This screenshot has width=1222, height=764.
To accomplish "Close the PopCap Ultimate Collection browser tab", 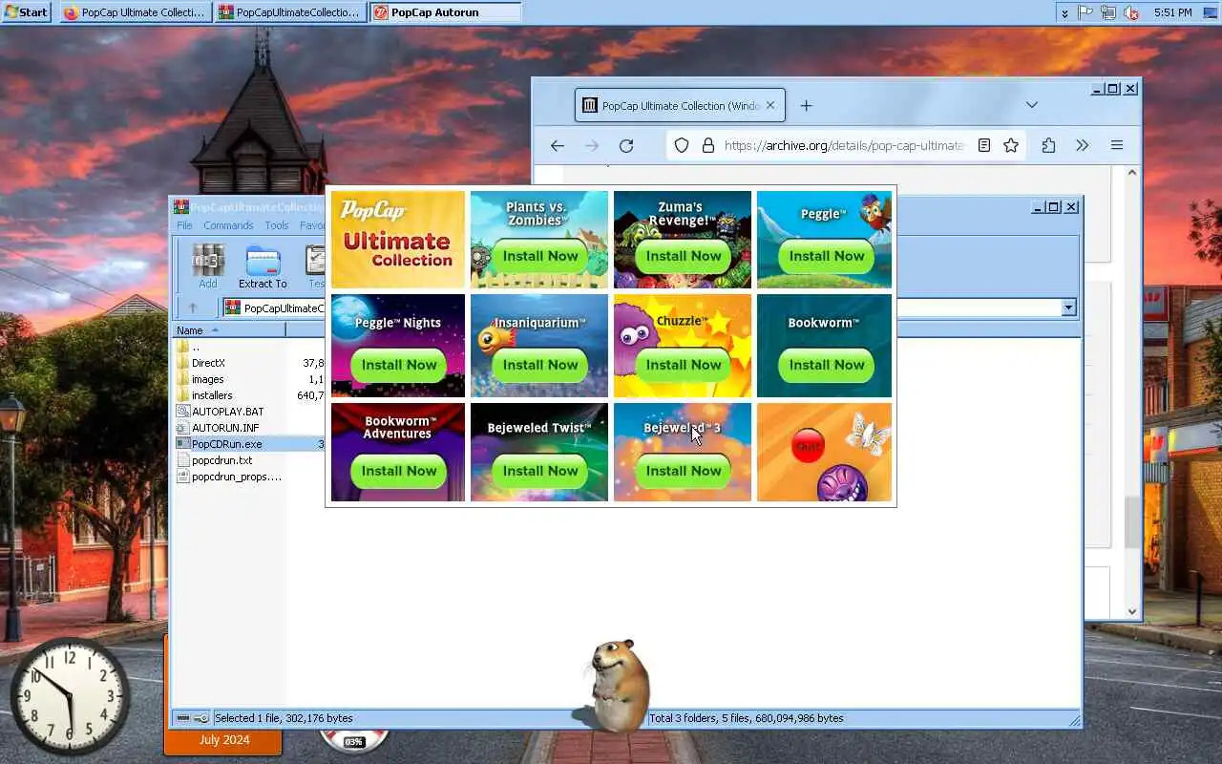I will point(770,106).
